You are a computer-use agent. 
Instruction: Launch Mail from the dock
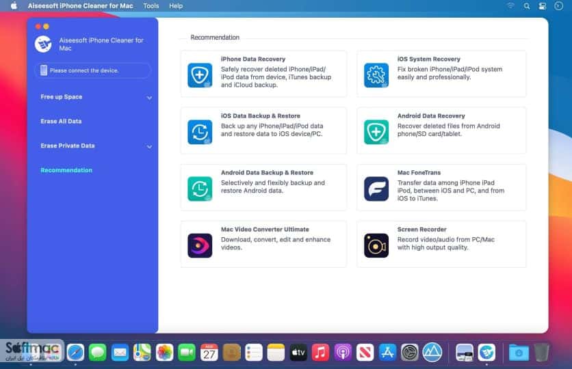point(120,352)
